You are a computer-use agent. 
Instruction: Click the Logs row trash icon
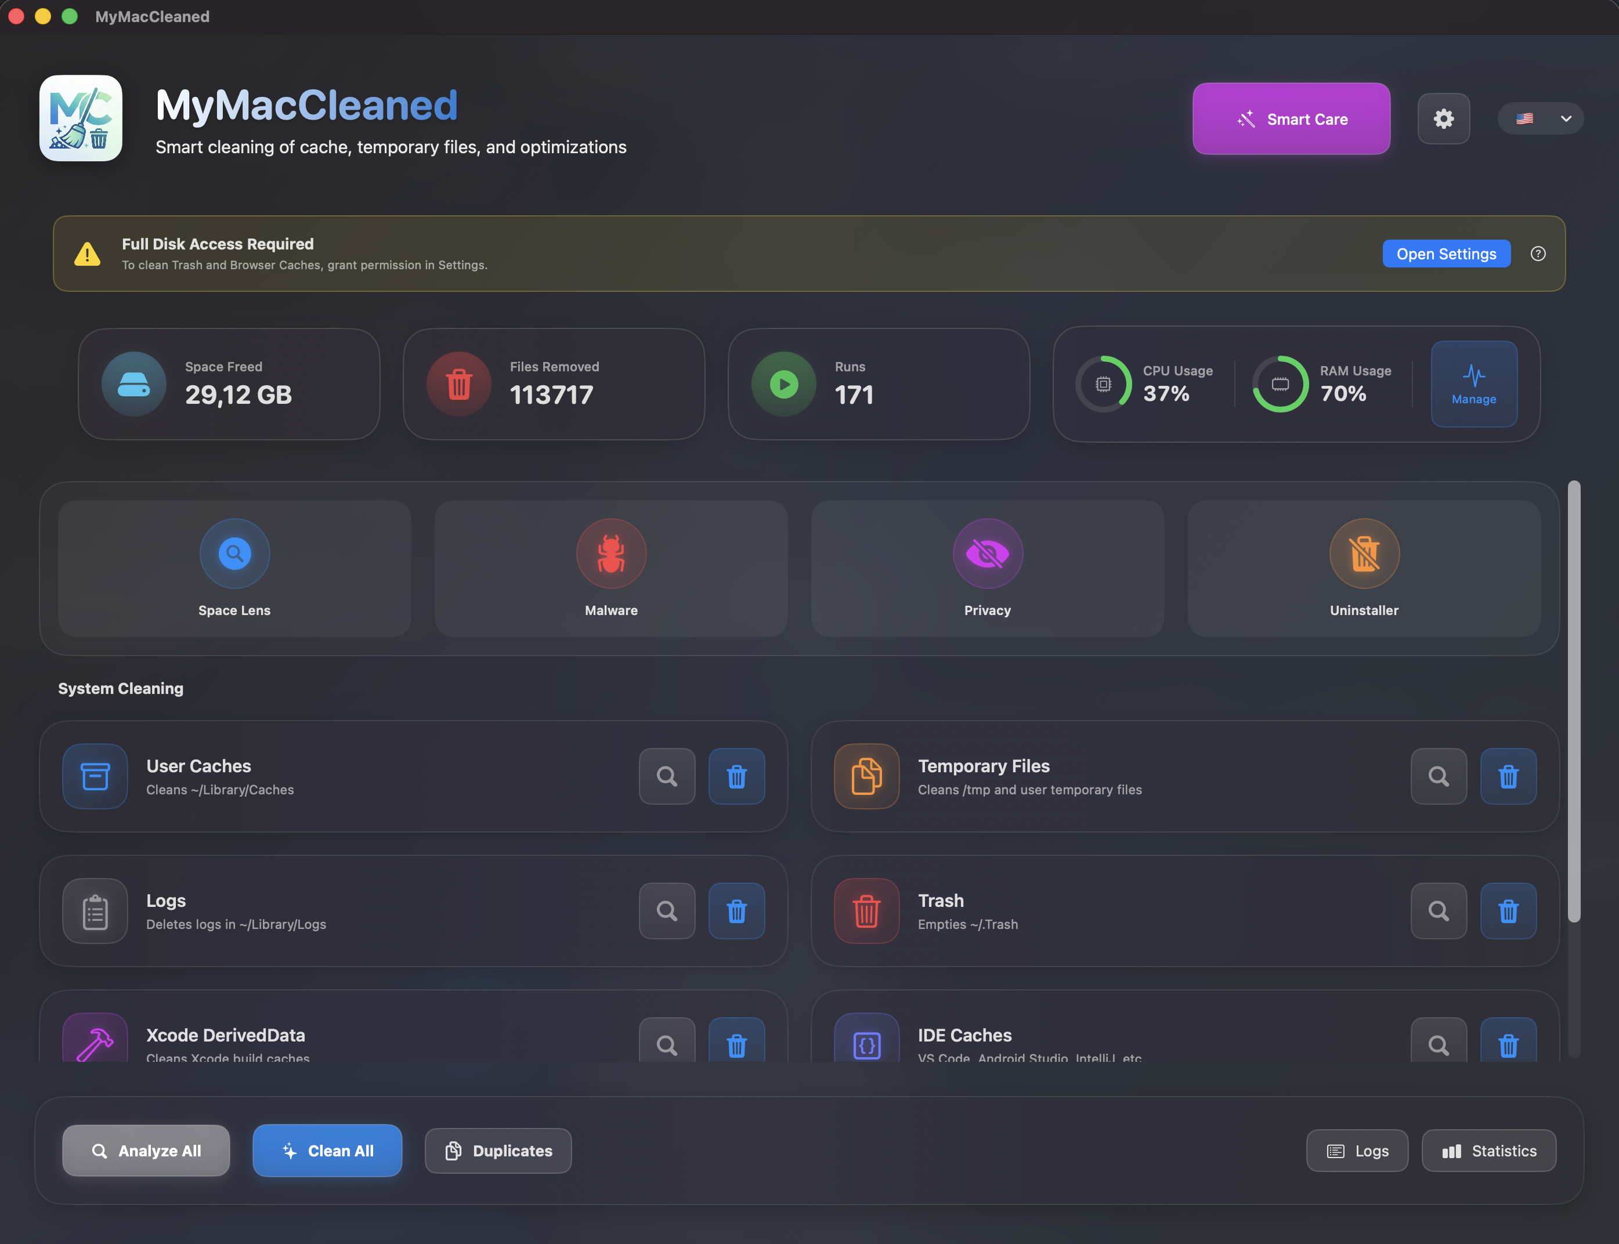click(736, 911)
